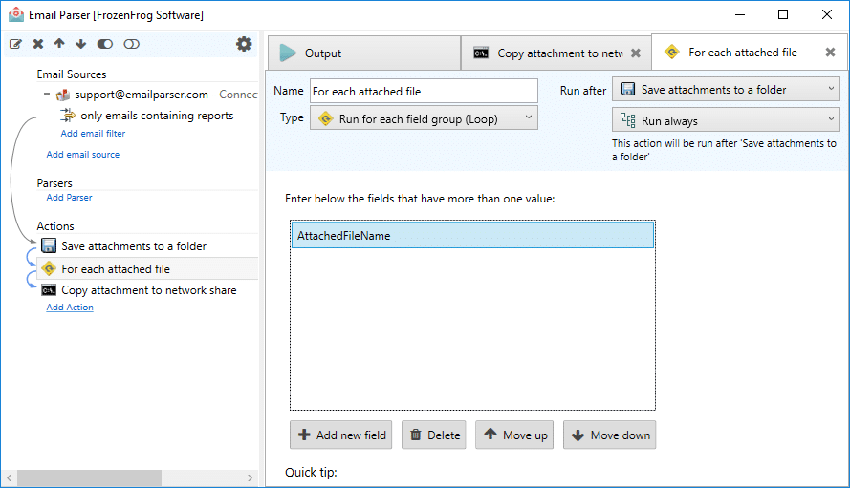Select the Save attachments to a folder action
This screenshot has height=488, width=850.
click(133, 245)
